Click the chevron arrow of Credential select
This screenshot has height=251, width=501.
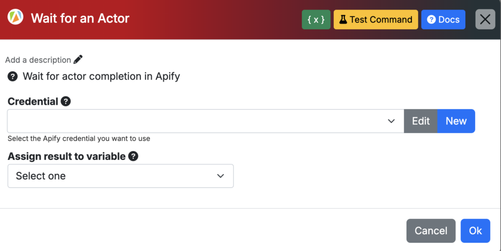(391, 121)
